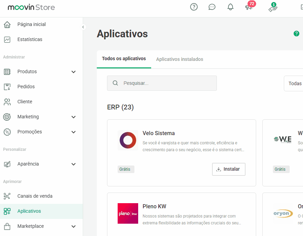
Task: Collapse the sidebar with the arrow handle
Action: (83, 27)
